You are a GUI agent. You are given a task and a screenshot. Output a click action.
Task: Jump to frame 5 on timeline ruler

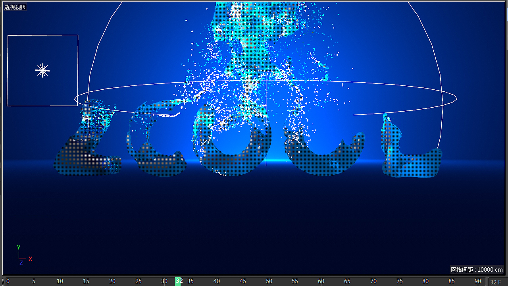coord(34,281)
